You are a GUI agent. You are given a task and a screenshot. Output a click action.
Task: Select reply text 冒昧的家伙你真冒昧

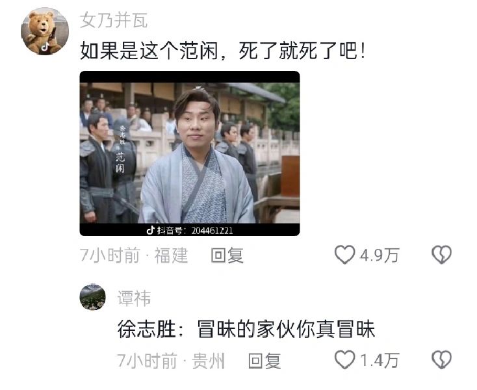(286, 329)
